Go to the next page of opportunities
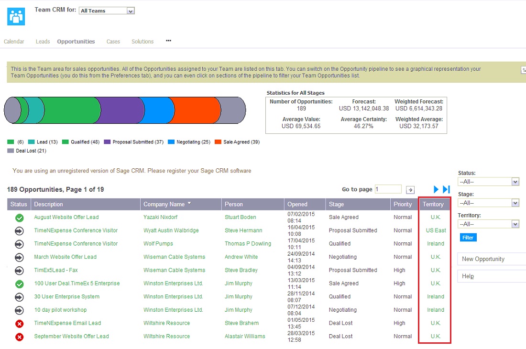526x349 pixels. 436,189
